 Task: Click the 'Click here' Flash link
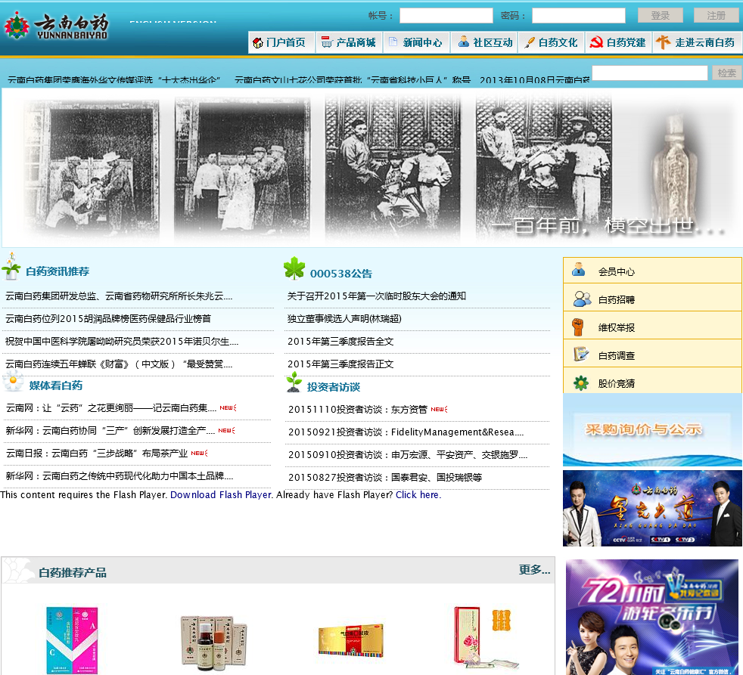(x=417, y=494)
